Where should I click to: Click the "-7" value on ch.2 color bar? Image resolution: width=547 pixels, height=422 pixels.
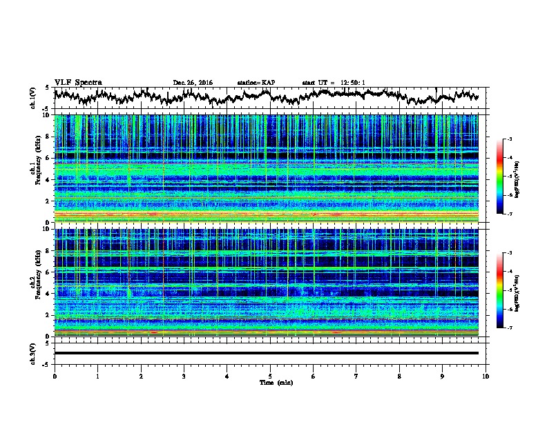point(509,328)
